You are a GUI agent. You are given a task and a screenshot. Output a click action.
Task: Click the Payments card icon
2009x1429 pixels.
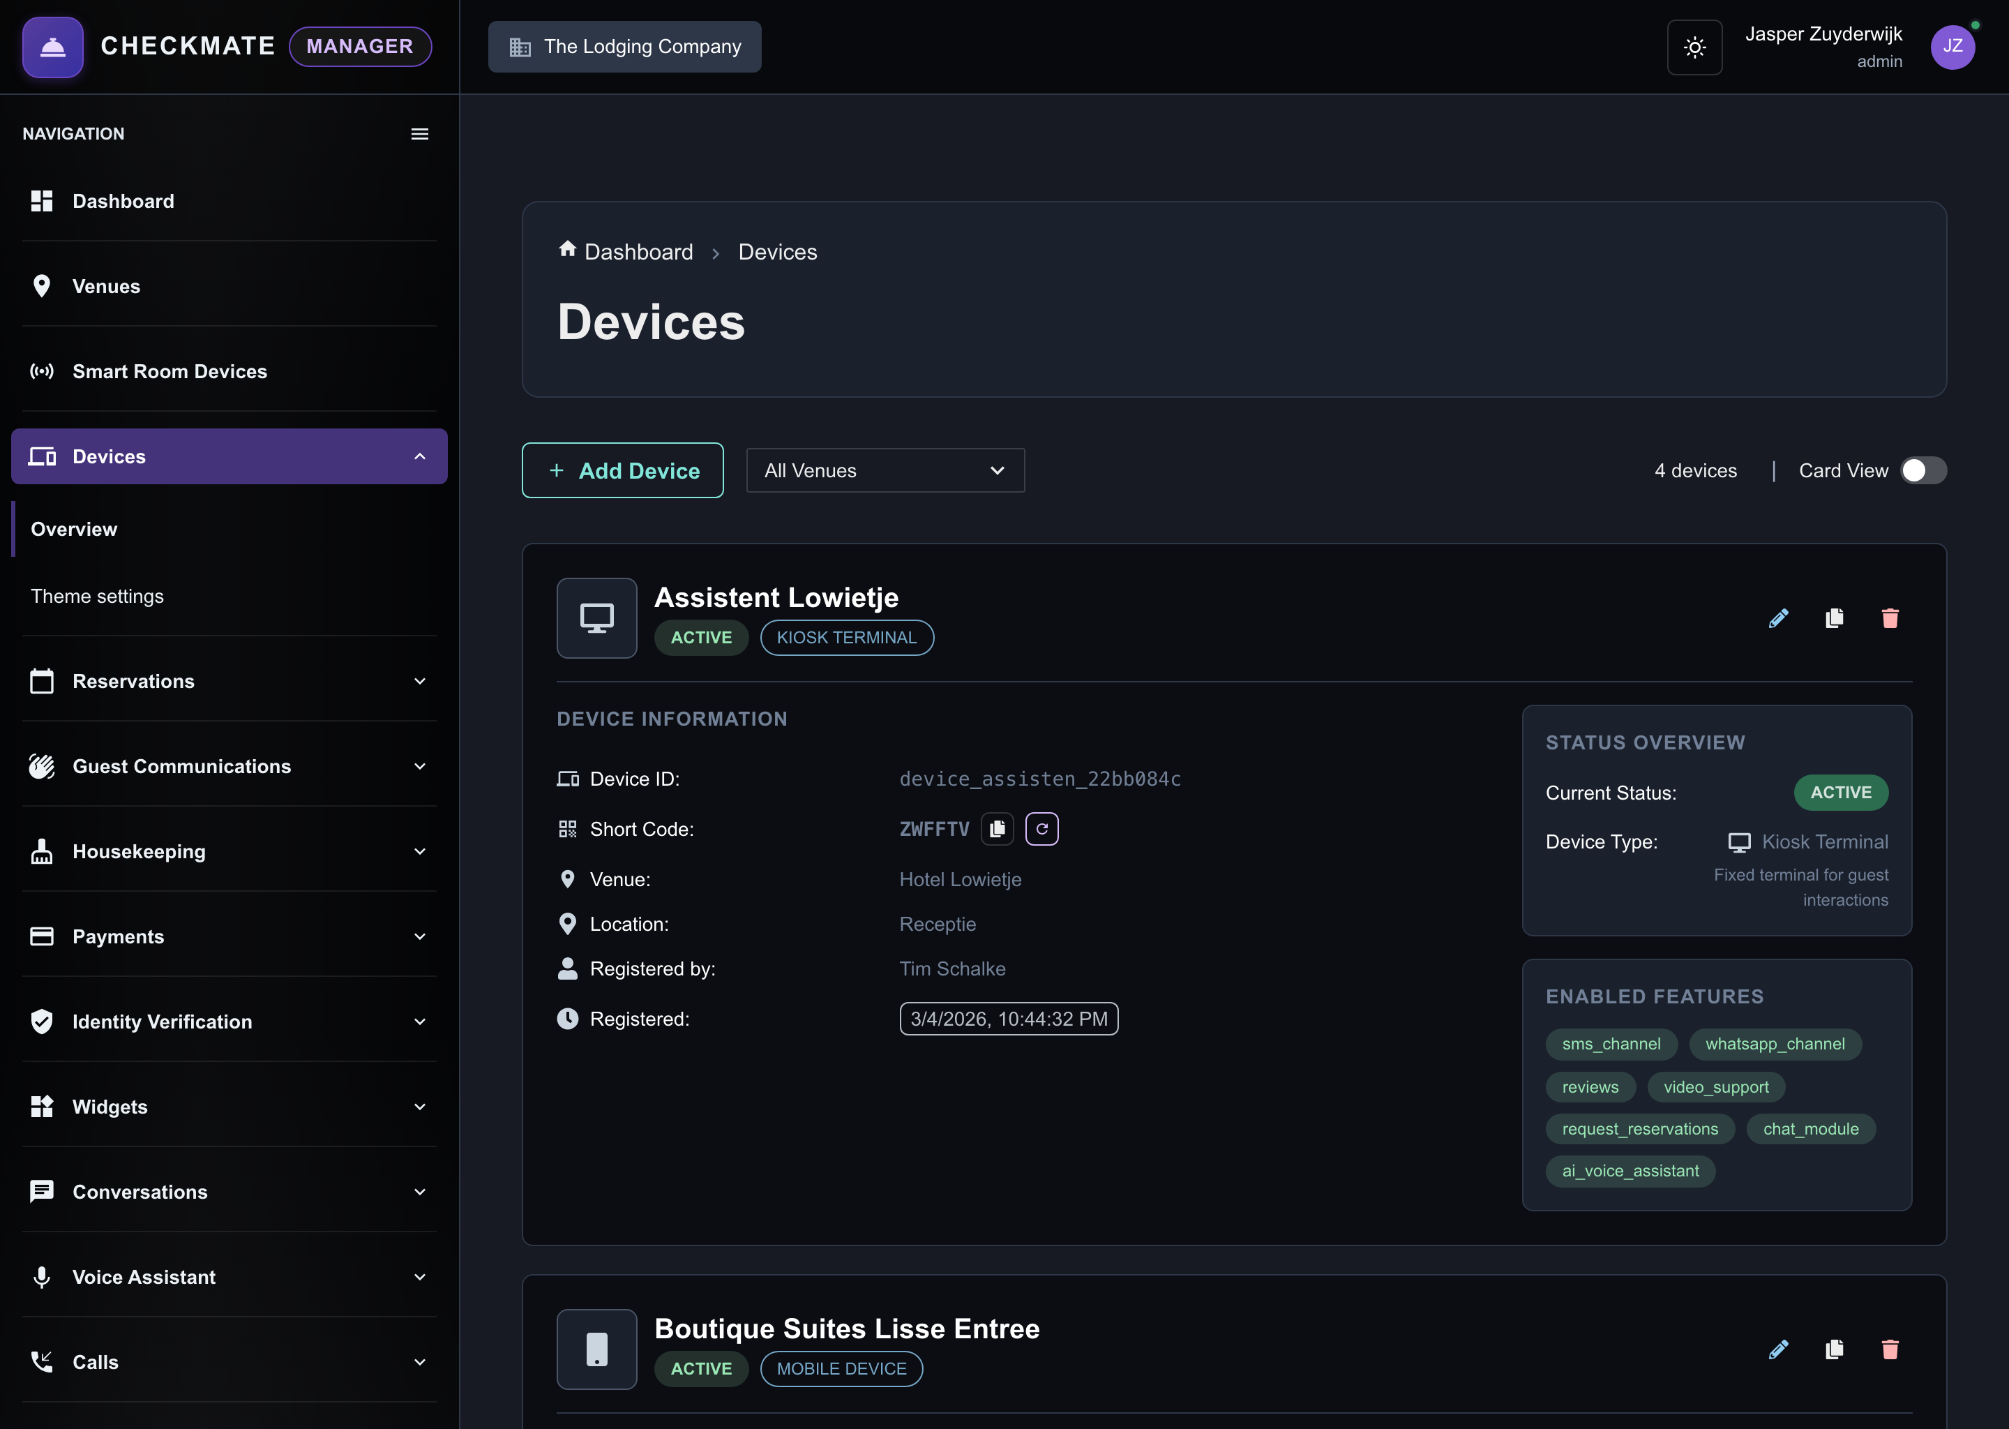point(41,936)
